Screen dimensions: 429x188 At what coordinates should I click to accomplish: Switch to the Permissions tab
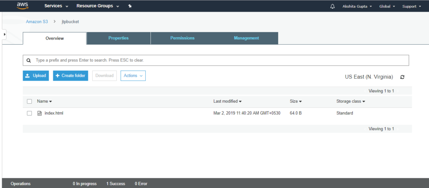coord(183,38)
